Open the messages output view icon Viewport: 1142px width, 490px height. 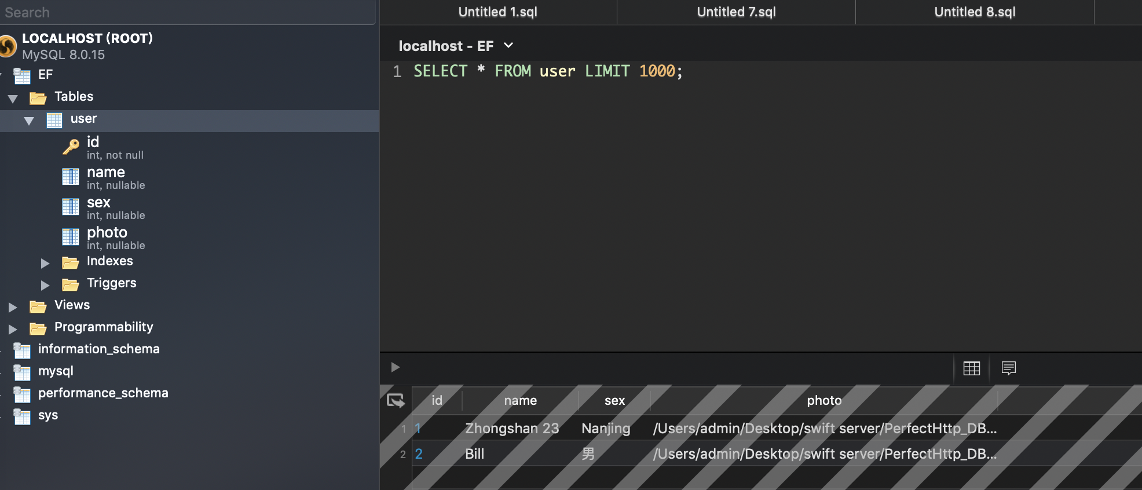[x=1008, y=368]
